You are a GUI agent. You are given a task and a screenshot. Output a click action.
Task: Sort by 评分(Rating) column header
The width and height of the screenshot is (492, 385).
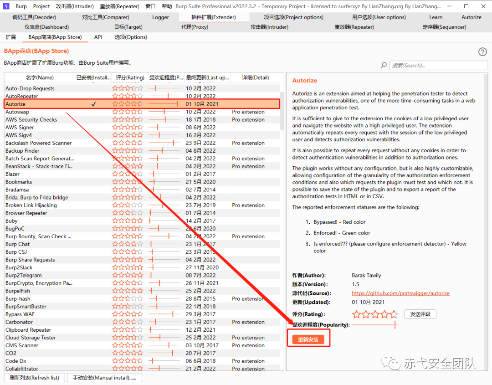click(130, 77)
